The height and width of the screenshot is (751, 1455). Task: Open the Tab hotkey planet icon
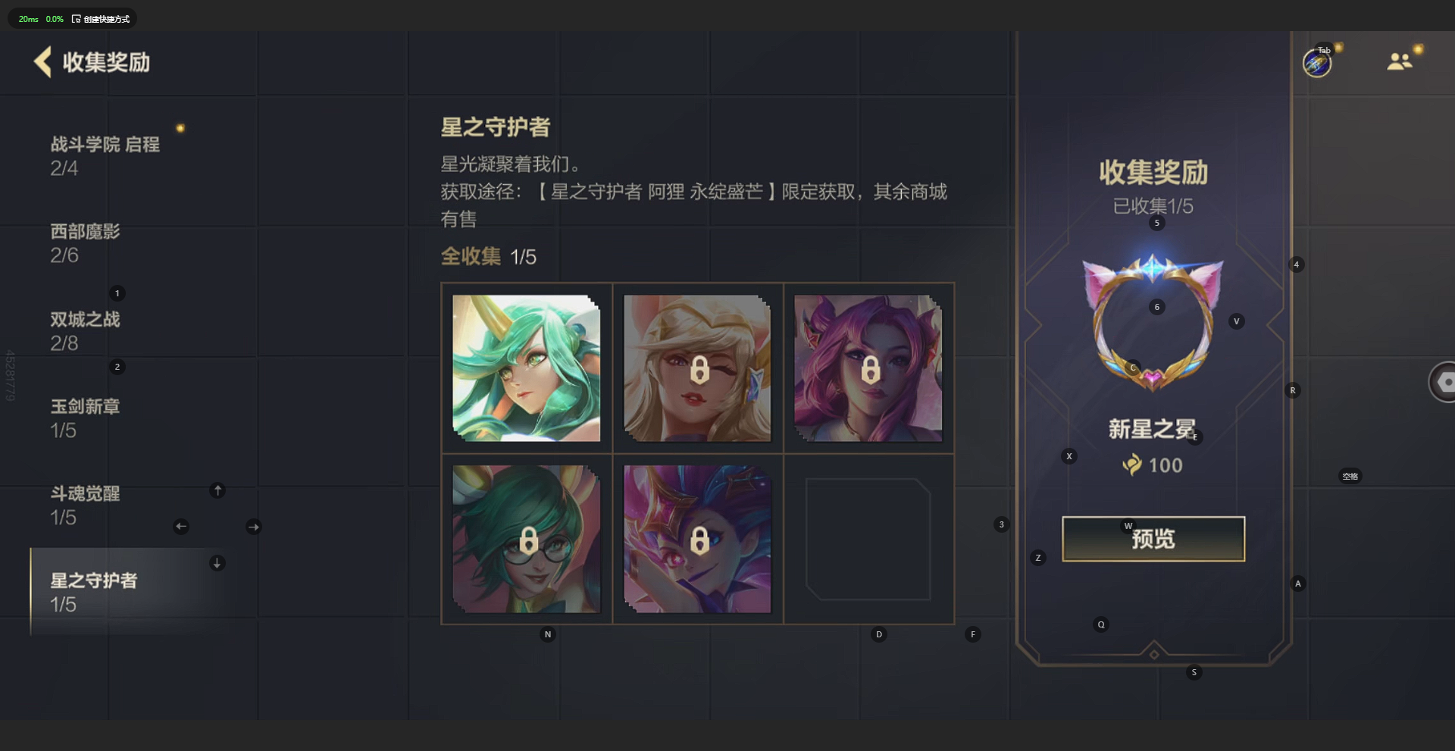click(1317, 63)
